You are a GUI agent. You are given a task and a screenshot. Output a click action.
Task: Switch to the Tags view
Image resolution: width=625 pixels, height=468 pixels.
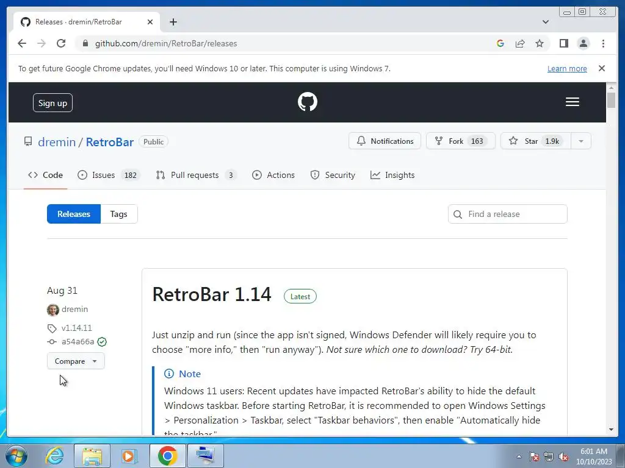(119, 214)
